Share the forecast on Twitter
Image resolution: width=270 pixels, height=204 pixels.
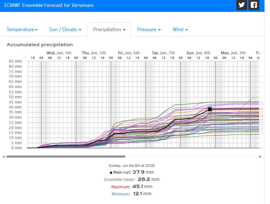coord(242,5)
